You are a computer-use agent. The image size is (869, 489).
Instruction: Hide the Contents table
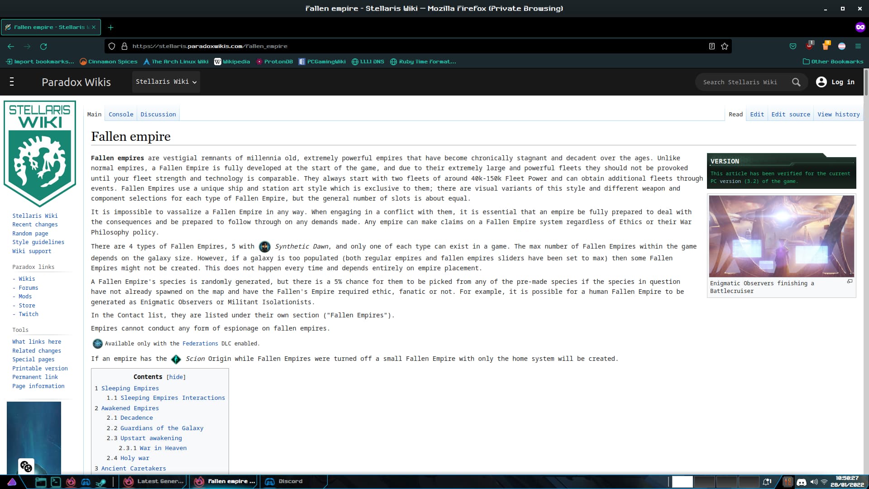(x=176, y=377)
